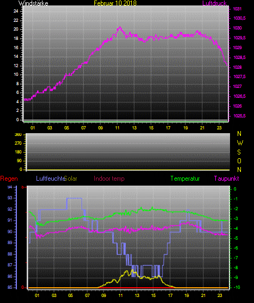Click '-5' on the temperature axis

[235, 238]
